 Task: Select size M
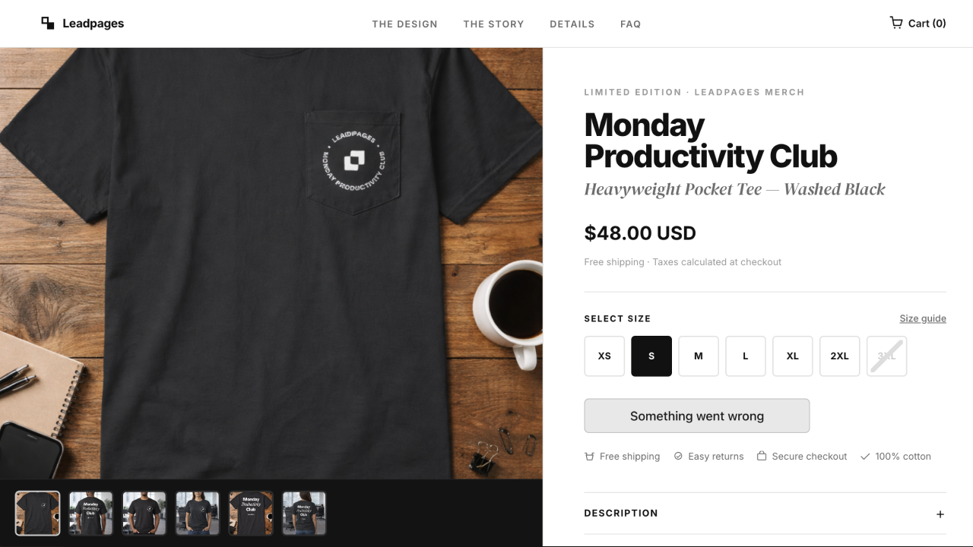698,356
